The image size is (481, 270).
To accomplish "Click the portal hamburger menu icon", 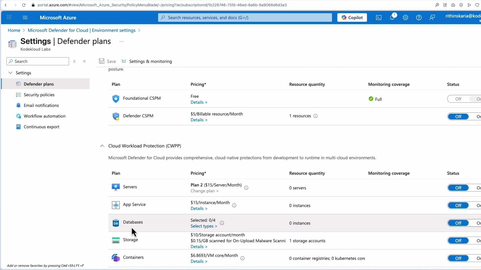I will click(x=25, y=17).
